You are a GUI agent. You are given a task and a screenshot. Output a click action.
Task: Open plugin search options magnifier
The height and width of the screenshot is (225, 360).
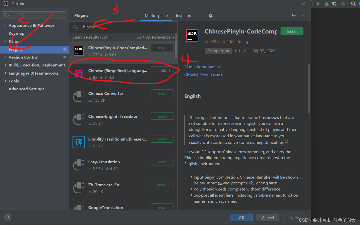point(75,27)
